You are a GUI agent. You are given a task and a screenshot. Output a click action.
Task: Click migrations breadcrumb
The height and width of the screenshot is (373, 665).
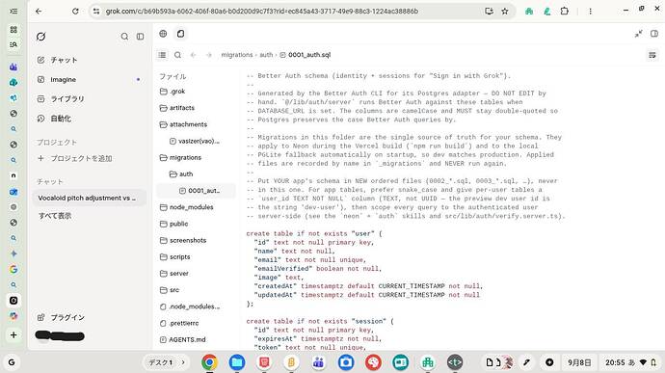237,55
